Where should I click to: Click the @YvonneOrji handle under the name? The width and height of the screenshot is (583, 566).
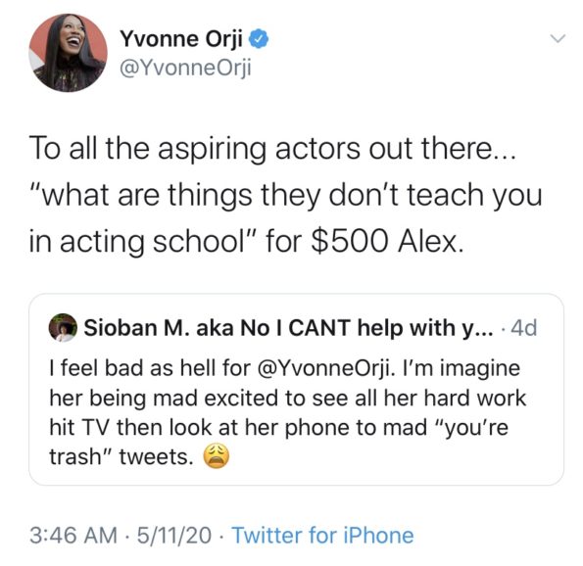click(185, 68)
